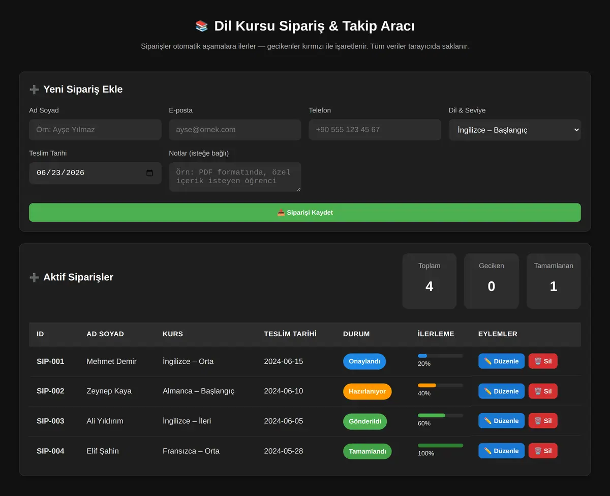Edit Elif Şahin's order with Düzenle
Screen dimensions: 610x496
501,451
